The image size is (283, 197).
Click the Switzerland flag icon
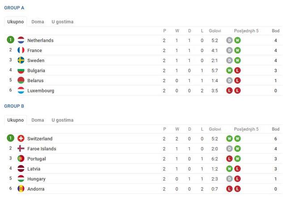pyautogui.click(x=21, y=139)
